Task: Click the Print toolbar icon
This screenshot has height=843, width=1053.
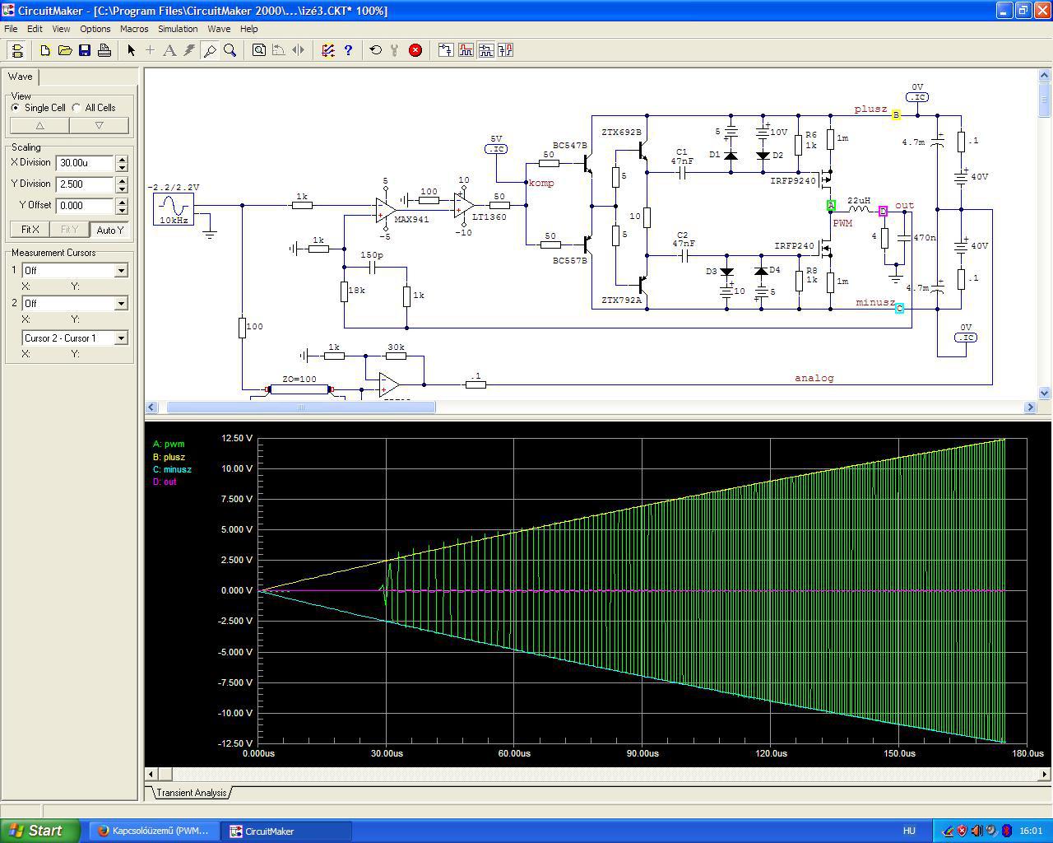Action: (104, 50)
